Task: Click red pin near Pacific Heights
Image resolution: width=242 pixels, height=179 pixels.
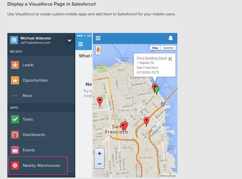Action: tap(100, 102)
